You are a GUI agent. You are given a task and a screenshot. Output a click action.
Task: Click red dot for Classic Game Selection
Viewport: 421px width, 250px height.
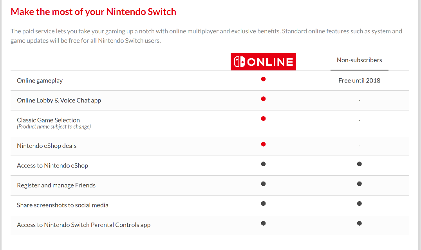coord(263,118)
